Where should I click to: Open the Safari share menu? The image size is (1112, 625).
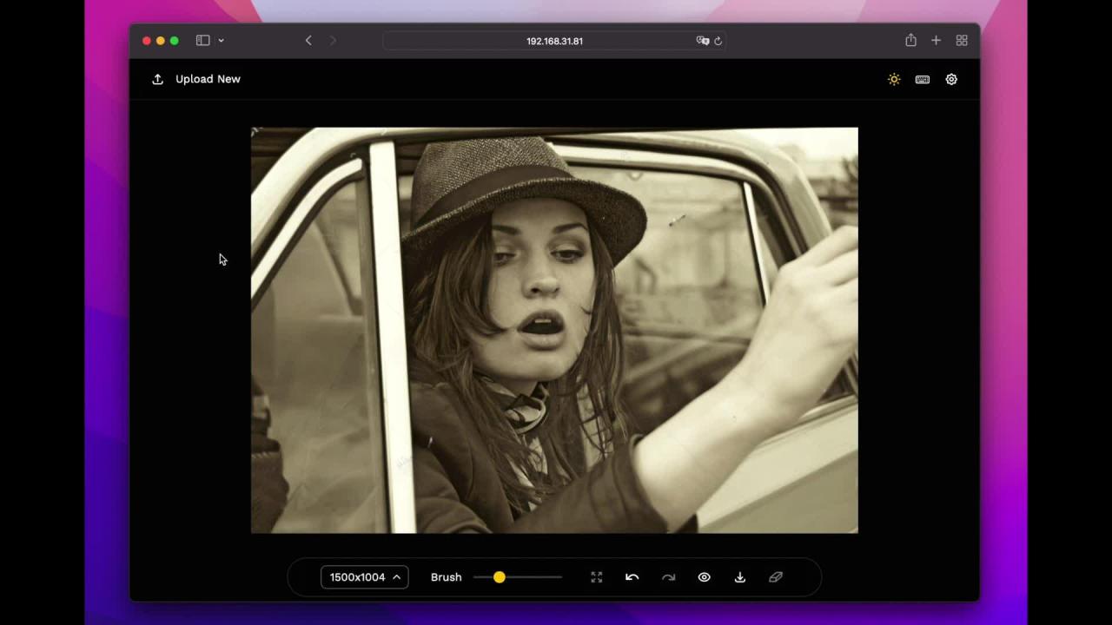[x=910, y=40]
